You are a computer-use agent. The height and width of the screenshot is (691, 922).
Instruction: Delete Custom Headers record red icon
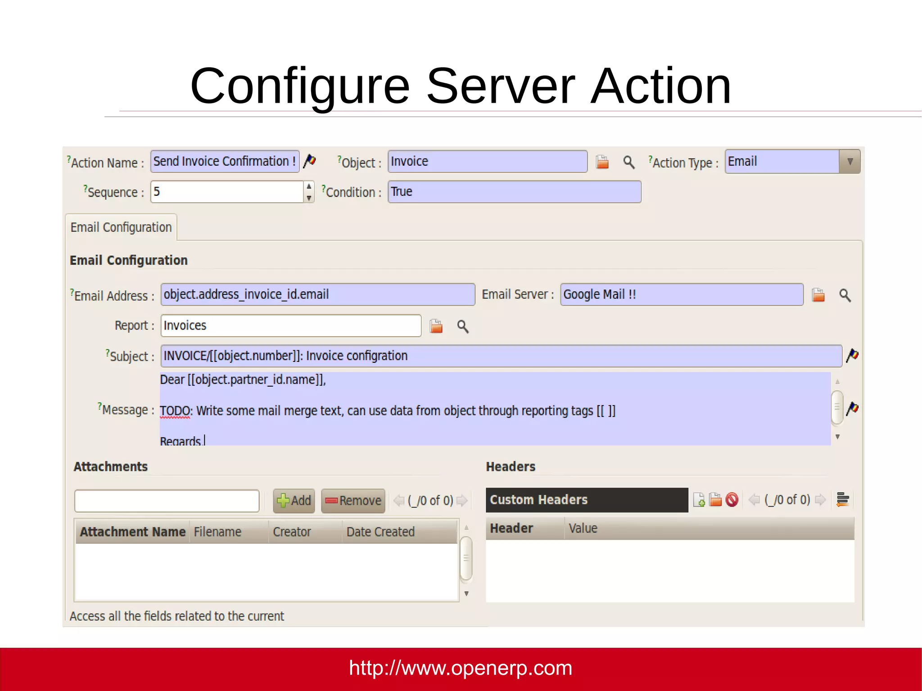click(x=732, y=500)
